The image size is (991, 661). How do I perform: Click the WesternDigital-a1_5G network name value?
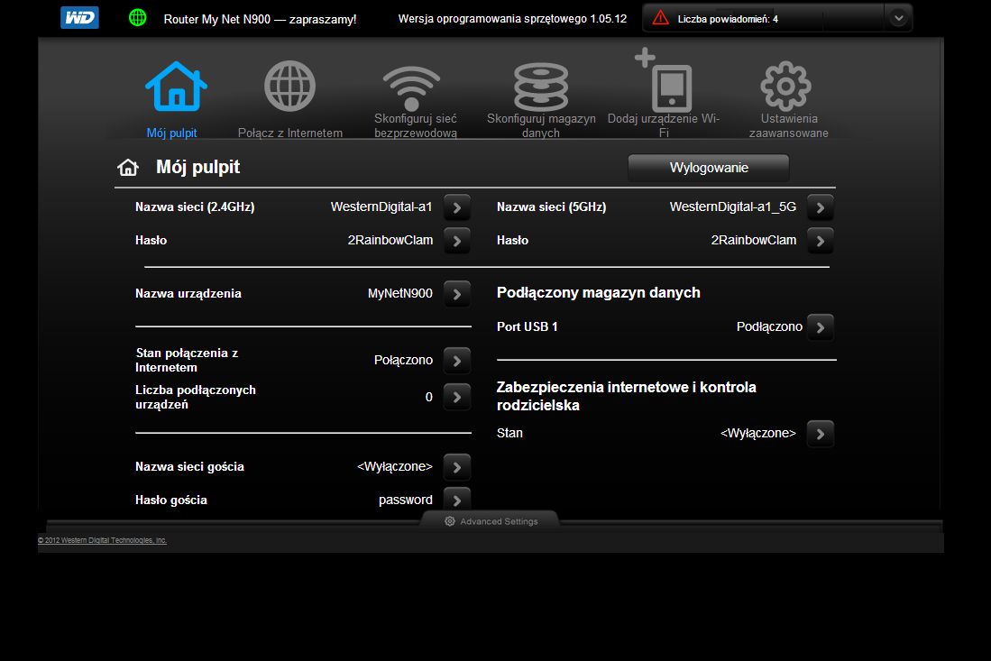tap(732, 207)
